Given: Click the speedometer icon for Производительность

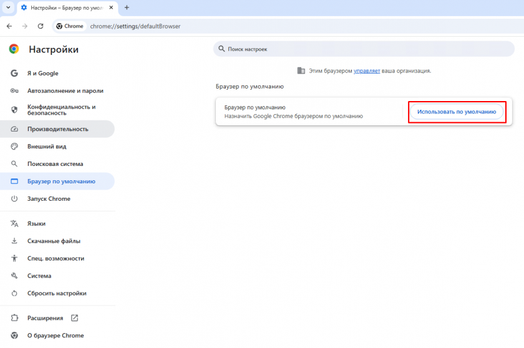Looking at the screenshot, I should 14,129.
